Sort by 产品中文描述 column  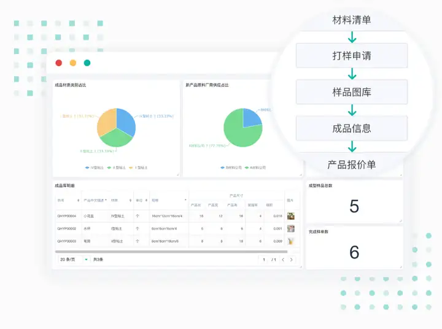(x=106, y=200)
